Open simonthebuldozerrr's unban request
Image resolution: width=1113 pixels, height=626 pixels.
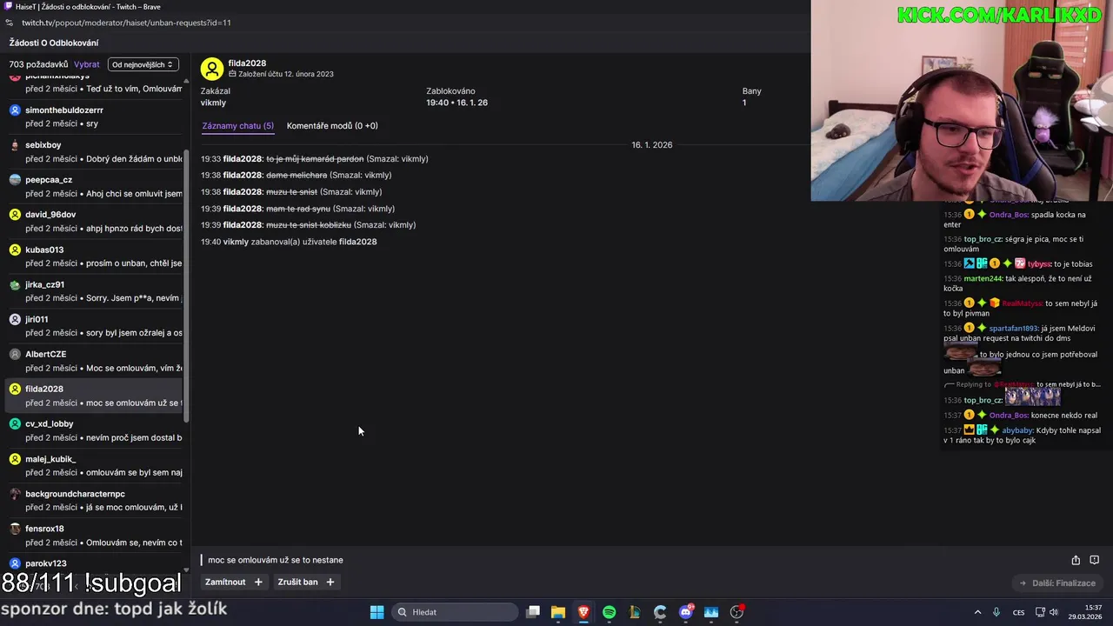pos(95,117)
